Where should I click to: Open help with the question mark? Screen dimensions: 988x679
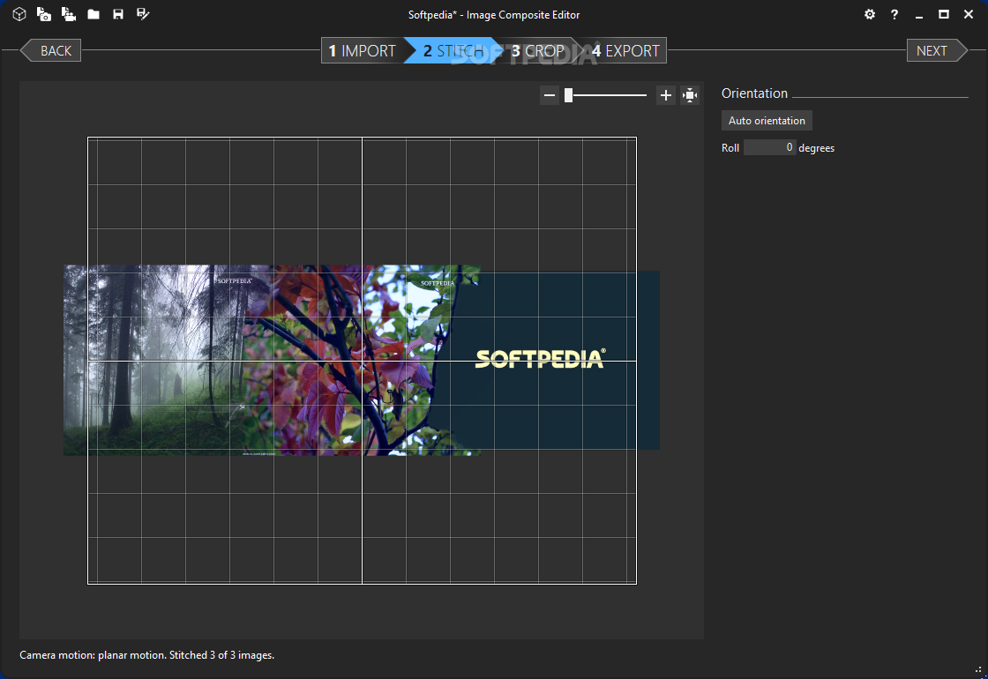[894, 14]
